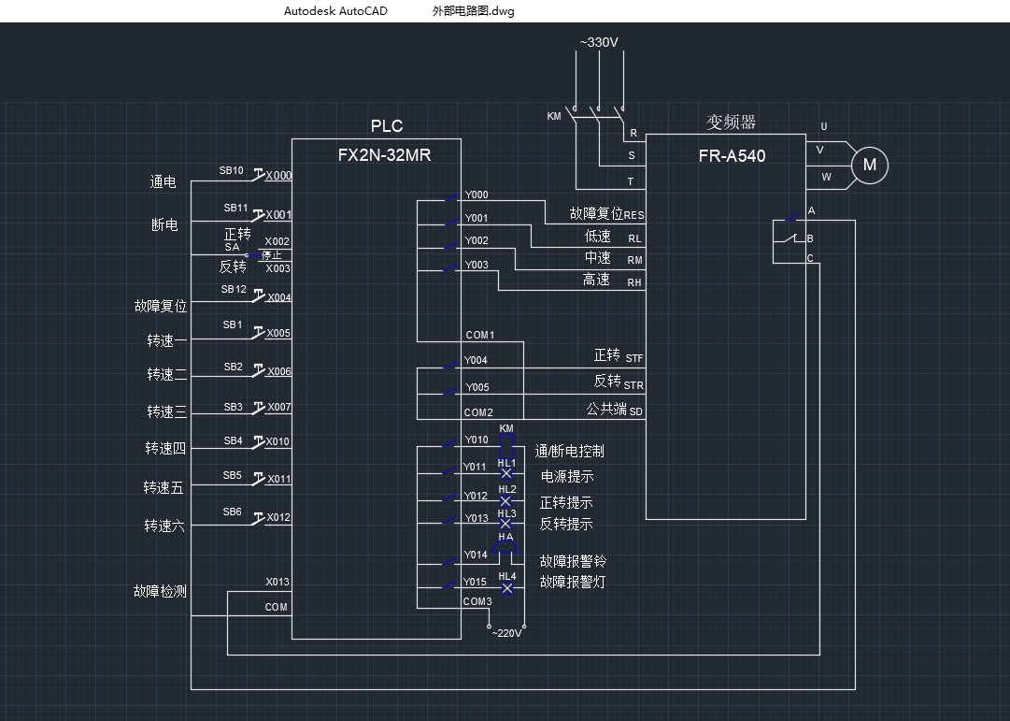Select the COM2 terminal label
This screenshot has width=1010, height=721.
tap(478, 412)
